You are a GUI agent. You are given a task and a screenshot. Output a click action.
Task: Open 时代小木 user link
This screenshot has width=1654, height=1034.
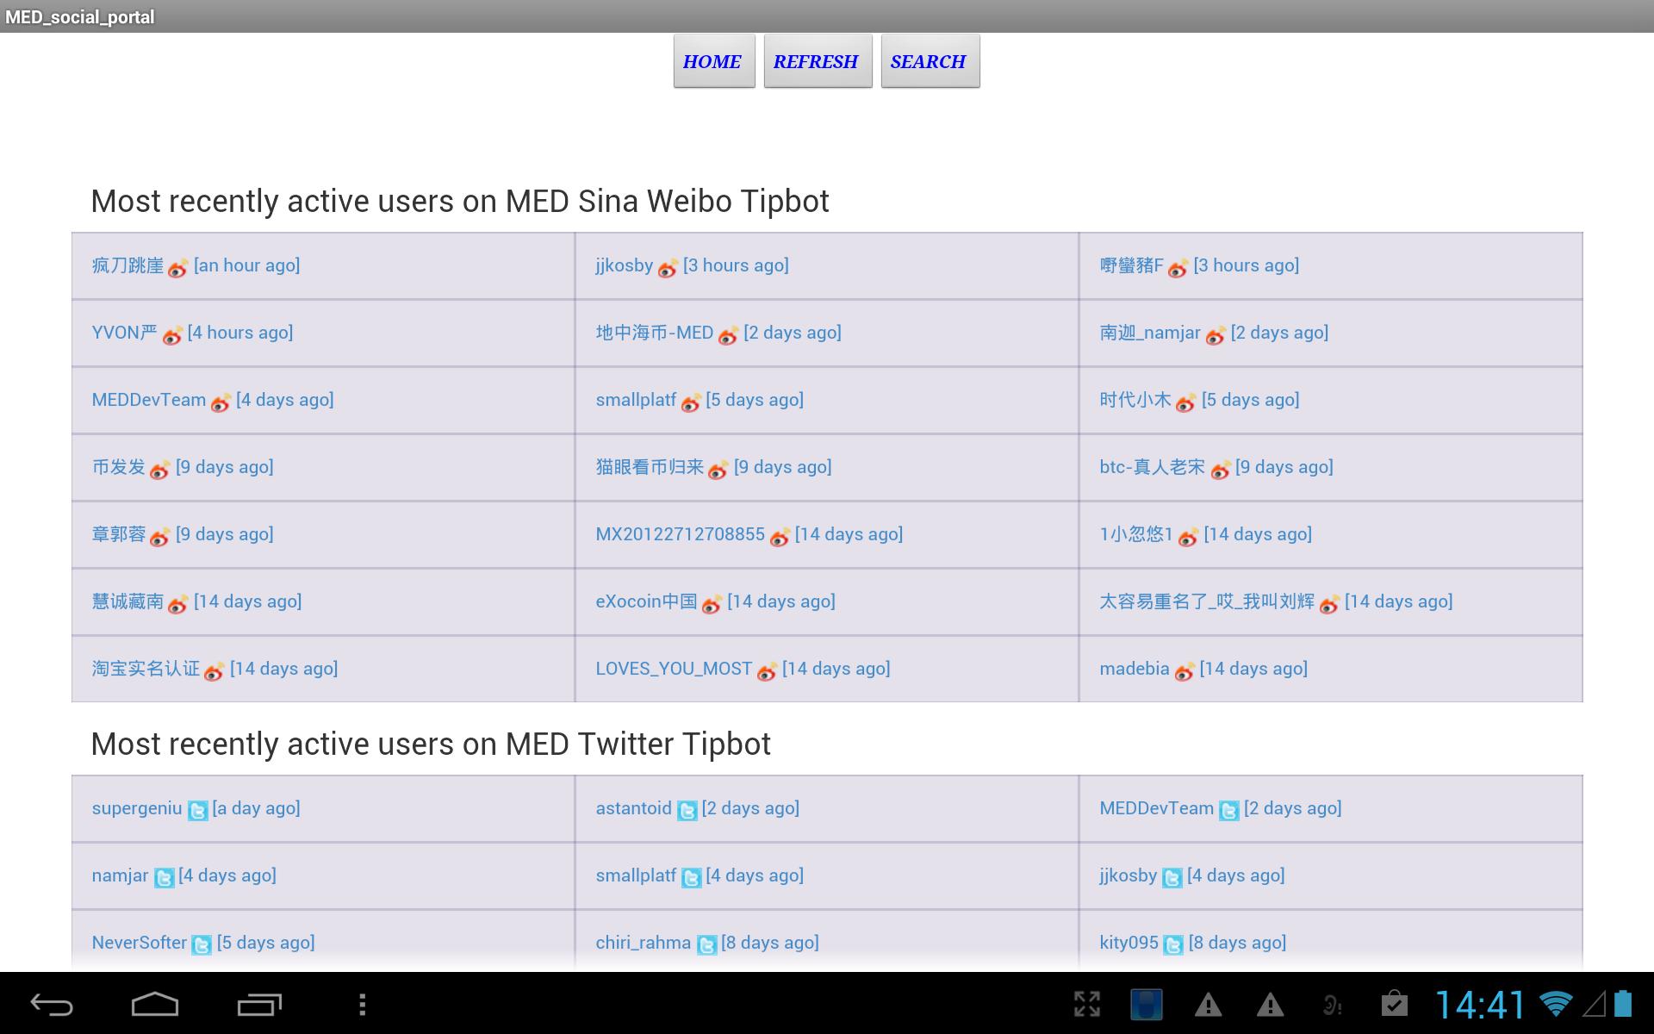[x=1135, y=400]
